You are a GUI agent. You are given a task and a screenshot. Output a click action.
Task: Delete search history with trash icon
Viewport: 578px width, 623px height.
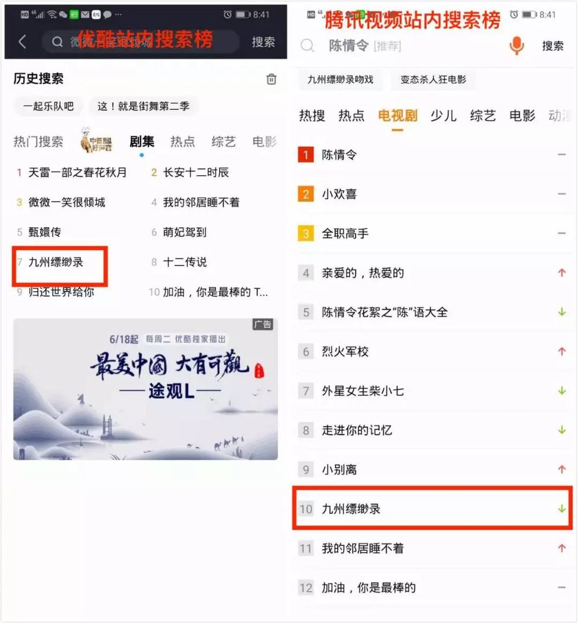(x=271, y=79)
